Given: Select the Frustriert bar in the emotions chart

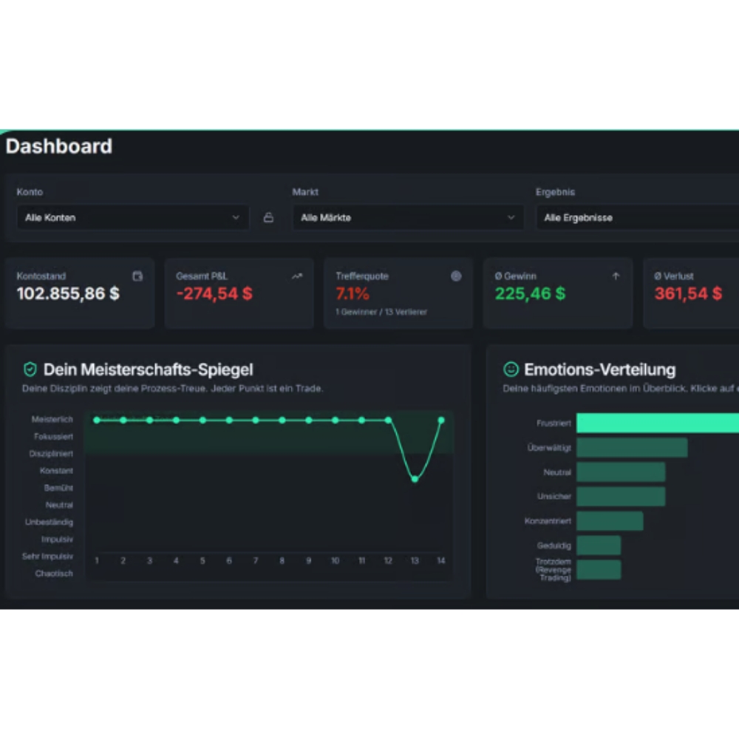Looking at the screenshot, I should (x=656, y=423).
